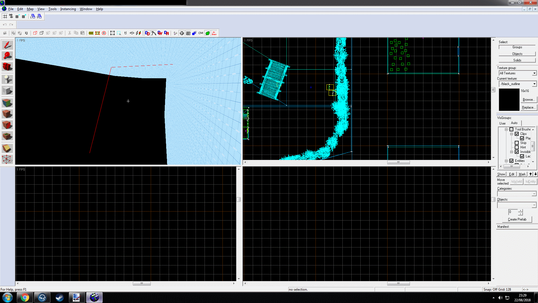538x303 pixels.
Task: Toggle the CM collision models icon
Action: pos(201,33)
